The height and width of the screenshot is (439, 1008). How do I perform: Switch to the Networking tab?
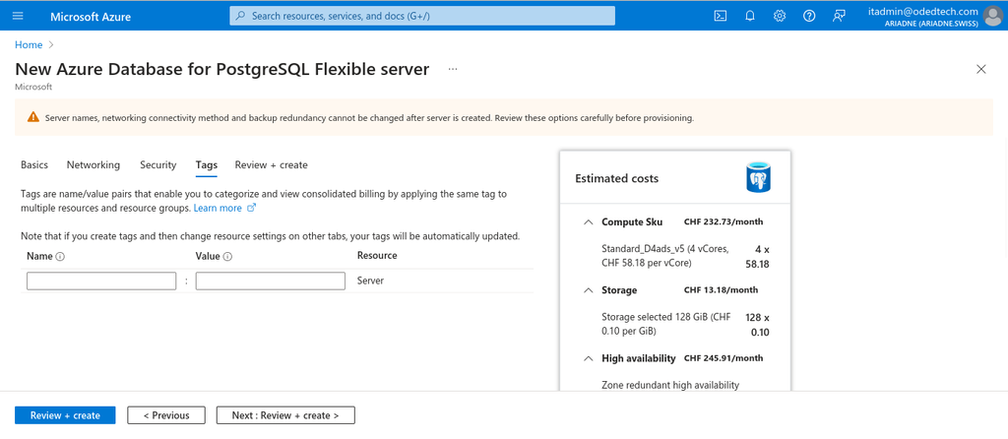94,165
